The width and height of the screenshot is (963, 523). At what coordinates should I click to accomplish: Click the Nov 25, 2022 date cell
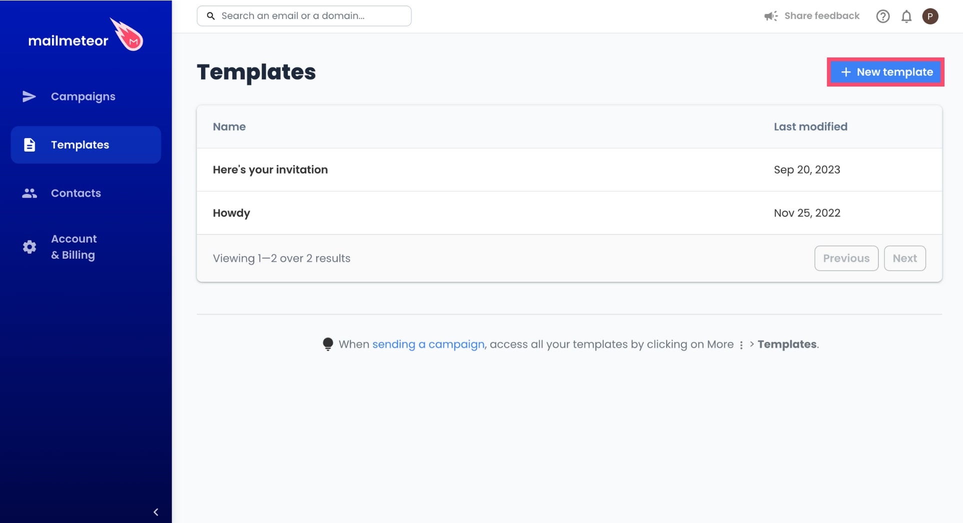tap(807, 213)
